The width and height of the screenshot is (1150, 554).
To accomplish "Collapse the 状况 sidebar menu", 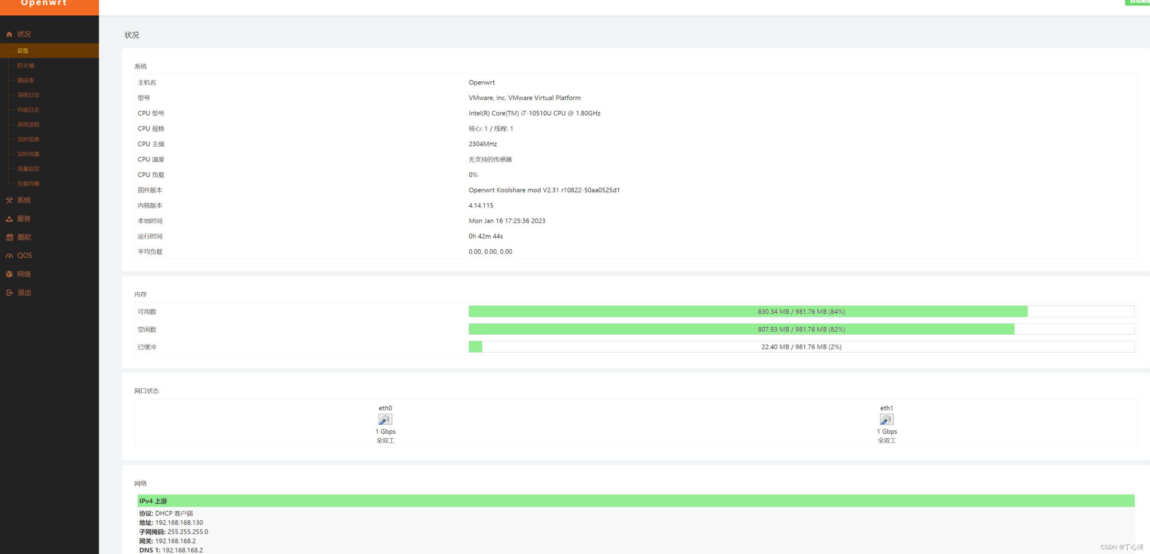I will (24, 34).
